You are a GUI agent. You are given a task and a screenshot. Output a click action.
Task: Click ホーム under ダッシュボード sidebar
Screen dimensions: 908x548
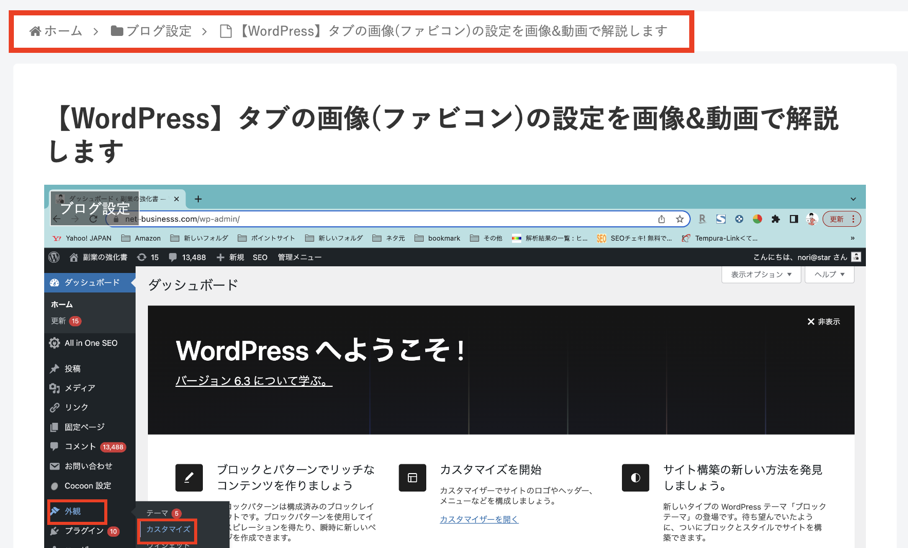click(62, 304)
